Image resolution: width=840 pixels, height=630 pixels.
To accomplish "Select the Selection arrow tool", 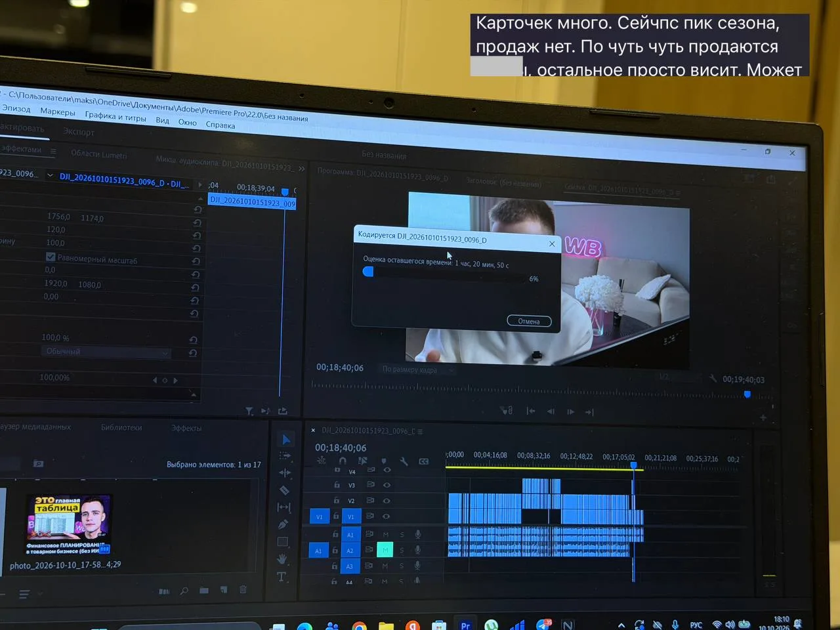I will [x=285, y=440].
